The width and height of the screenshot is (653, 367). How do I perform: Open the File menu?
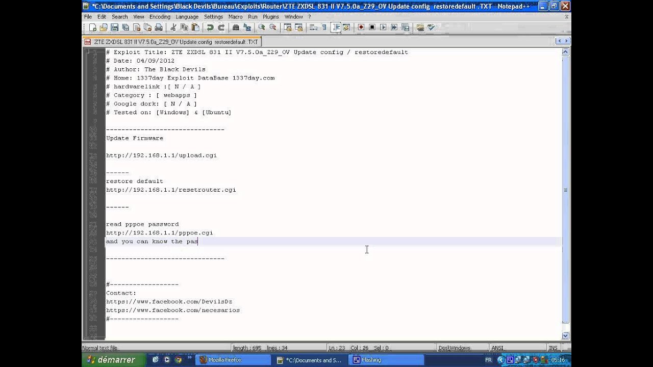88,17
